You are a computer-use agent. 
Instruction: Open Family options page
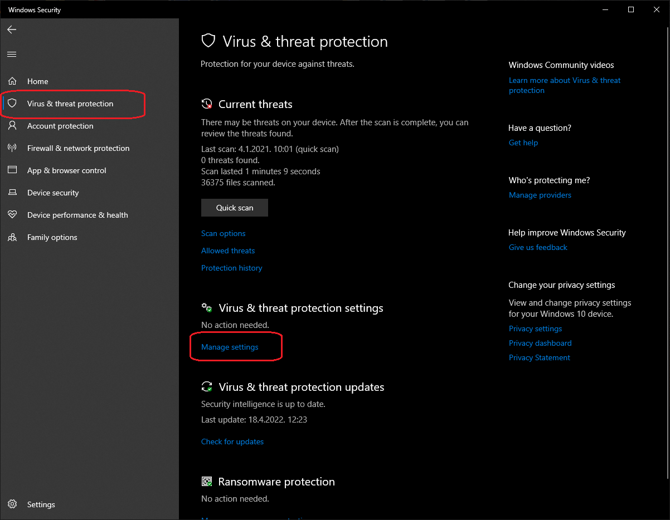pos(52,237)
